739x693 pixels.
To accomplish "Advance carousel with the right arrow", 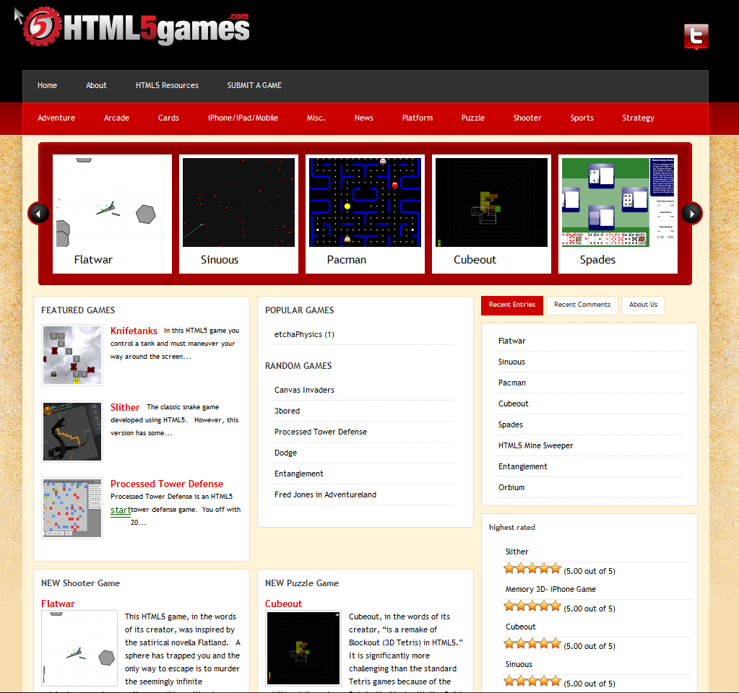I will 692,214.
